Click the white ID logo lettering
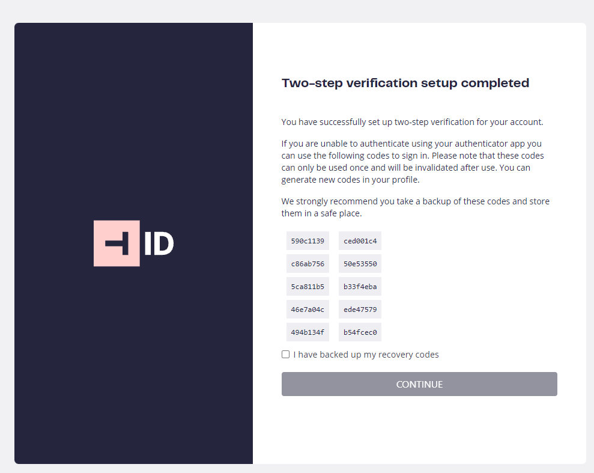The image size is (594, 473). point(159,243)
